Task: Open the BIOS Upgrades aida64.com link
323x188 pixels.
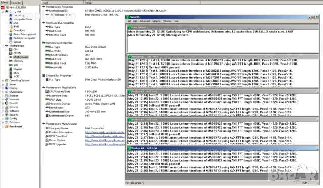Action: coord(104,144)
